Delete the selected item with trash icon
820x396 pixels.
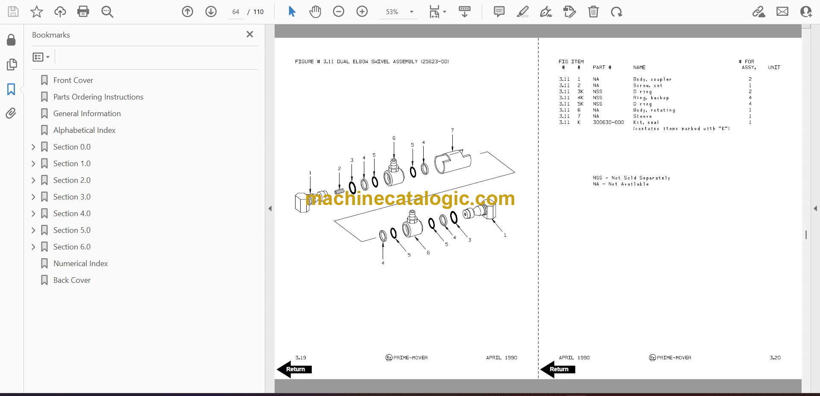[593, 12]
